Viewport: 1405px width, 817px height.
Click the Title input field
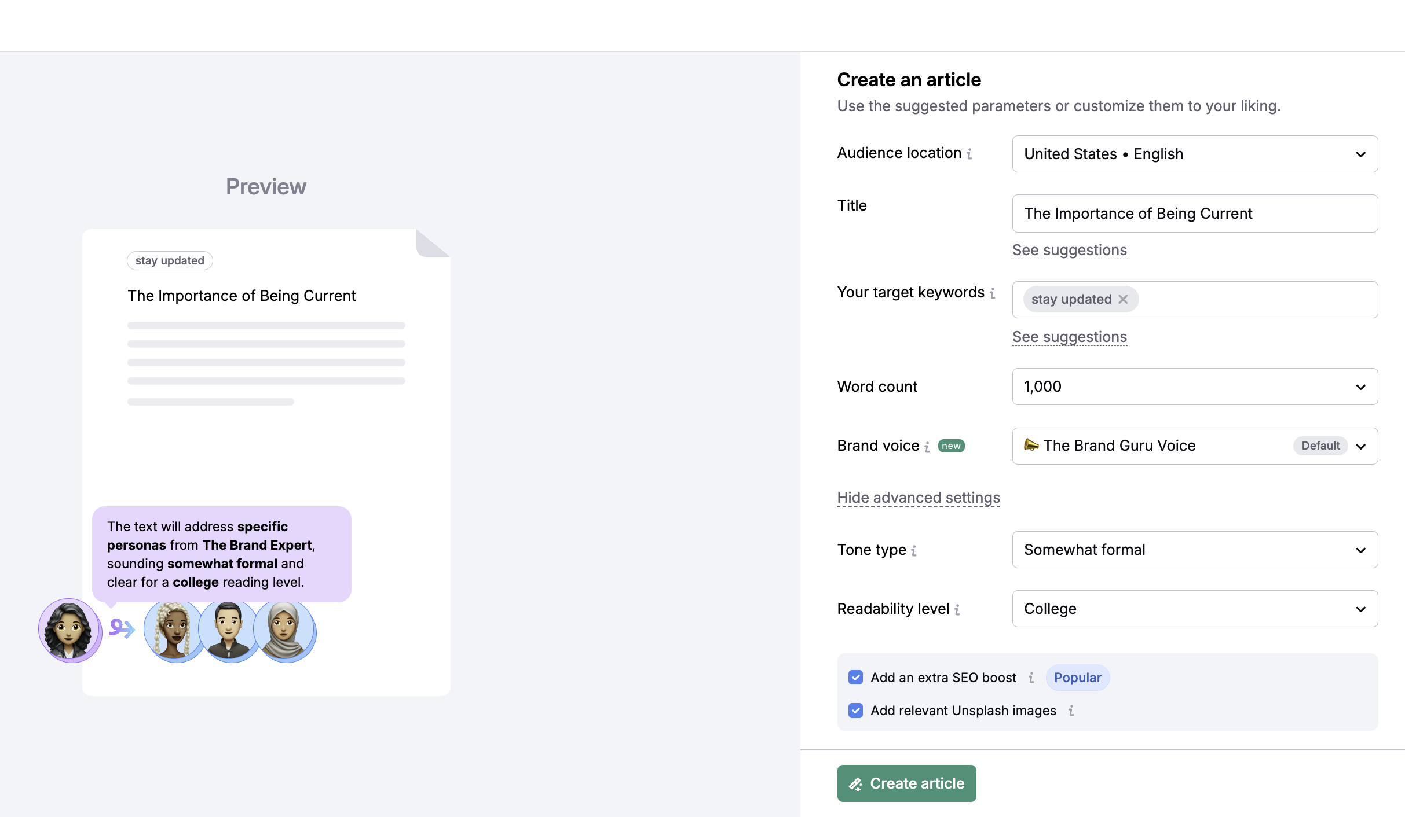[x=1195, y=212]
